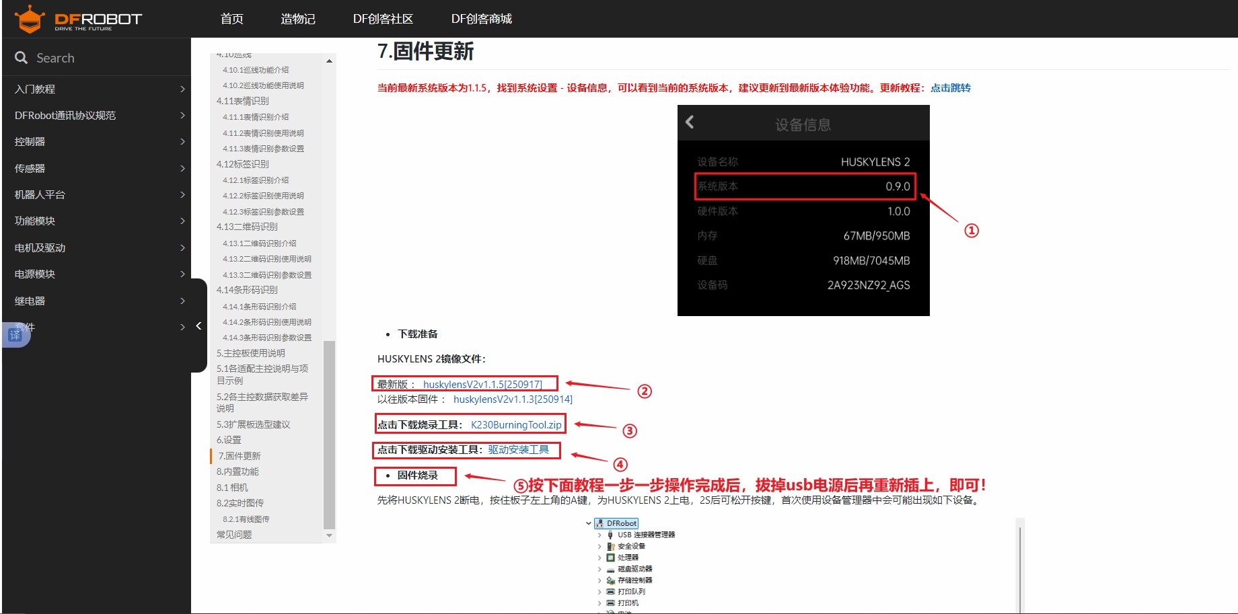Go to 5.2各主控数据获取差异说明
Image resolution: width=1238 pixels, height=614 pixels.
tap(262, 402)
